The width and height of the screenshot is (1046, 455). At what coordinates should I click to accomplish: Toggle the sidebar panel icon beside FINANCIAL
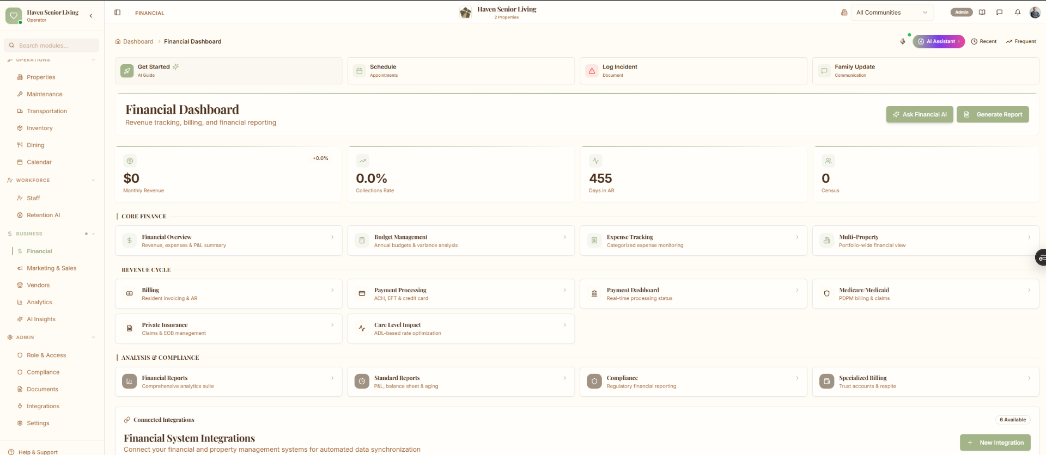pos(117,13)
